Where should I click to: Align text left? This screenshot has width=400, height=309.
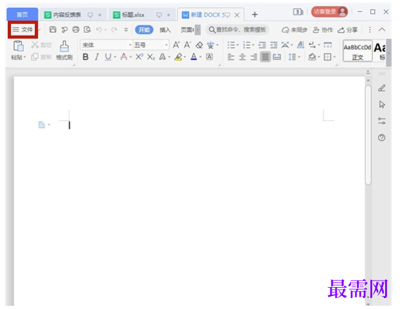231,57
